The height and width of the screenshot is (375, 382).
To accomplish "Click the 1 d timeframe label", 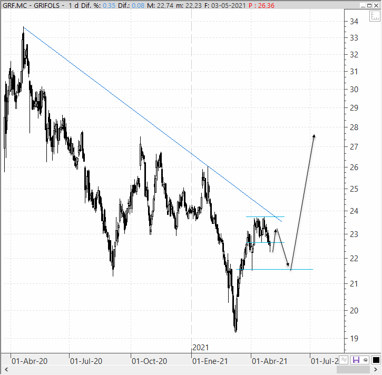I will click(x=73, y=5).
